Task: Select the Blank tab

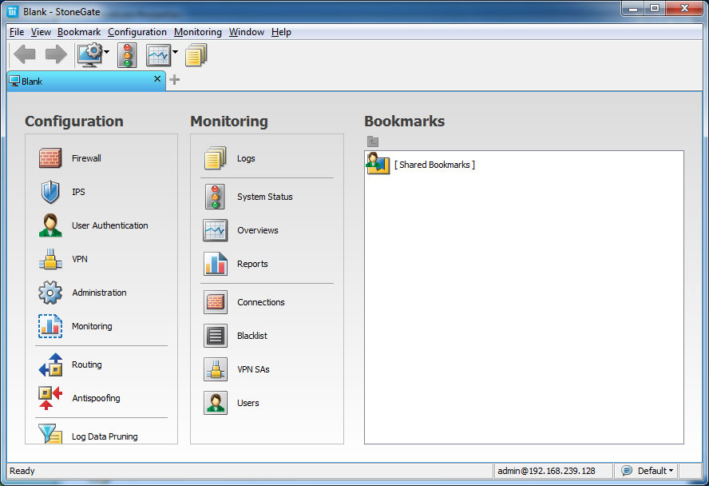Action: [86, 81]
